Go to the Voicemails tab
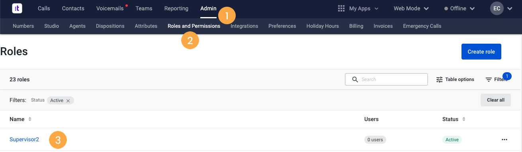Screen dimensions: 522x152 110,8
